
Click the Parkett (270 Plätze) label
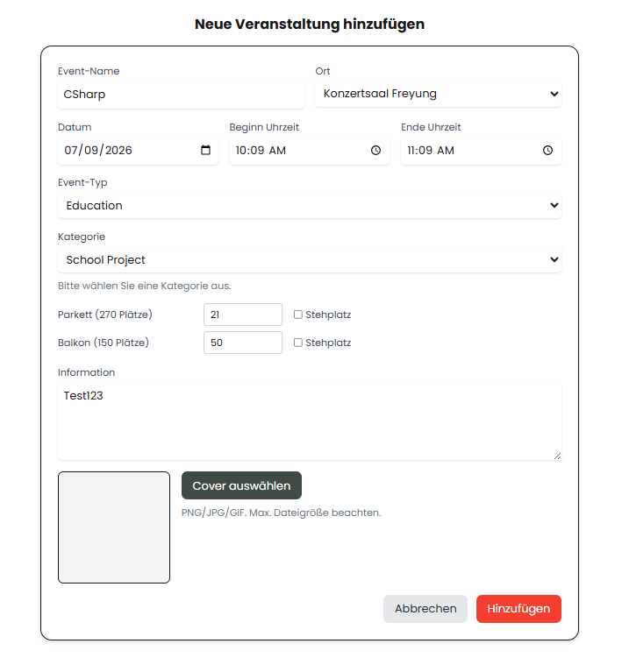click(105, 315)
